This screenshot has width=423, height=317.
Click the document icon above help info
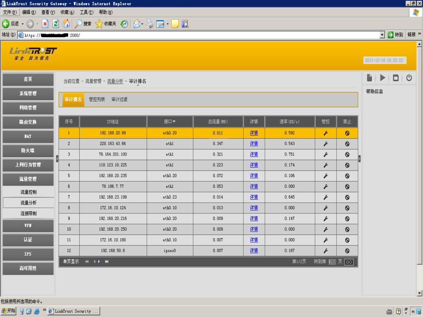[x=369, y=78]
